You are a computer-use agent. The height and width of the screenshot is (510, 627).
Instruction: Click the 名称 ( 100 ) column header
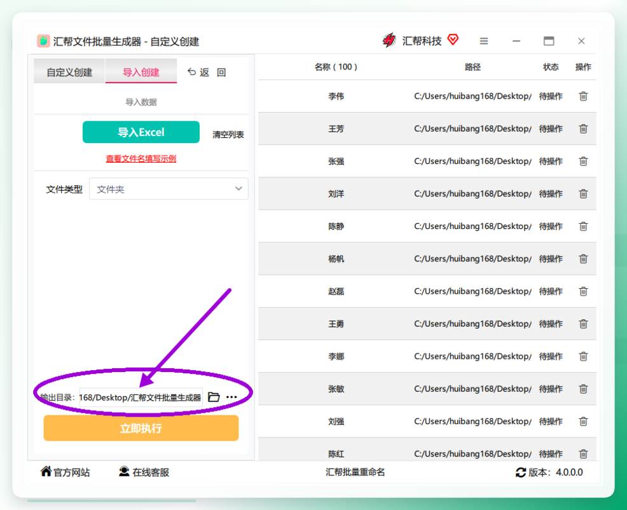pos(336,67)
